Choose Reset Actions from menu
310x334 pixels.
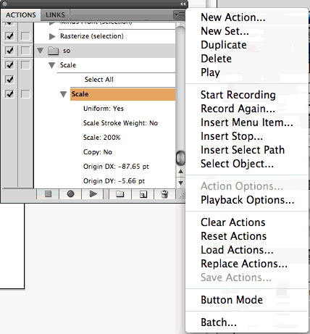234,236
